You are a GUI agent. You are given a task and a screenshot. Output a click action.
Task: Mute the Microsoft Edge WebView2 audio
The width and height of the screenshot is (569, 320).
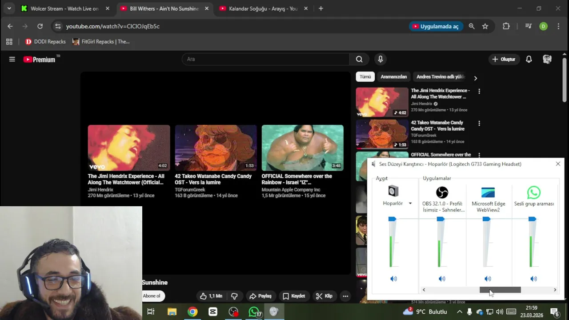pos(488,279)
